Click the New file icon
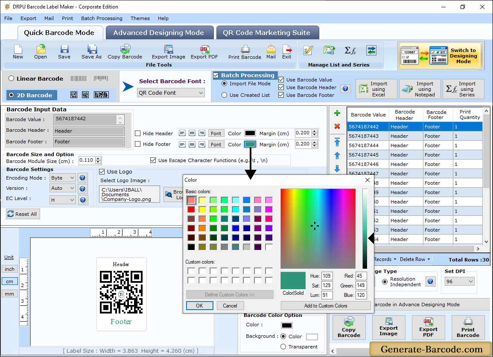 point(18,52)
